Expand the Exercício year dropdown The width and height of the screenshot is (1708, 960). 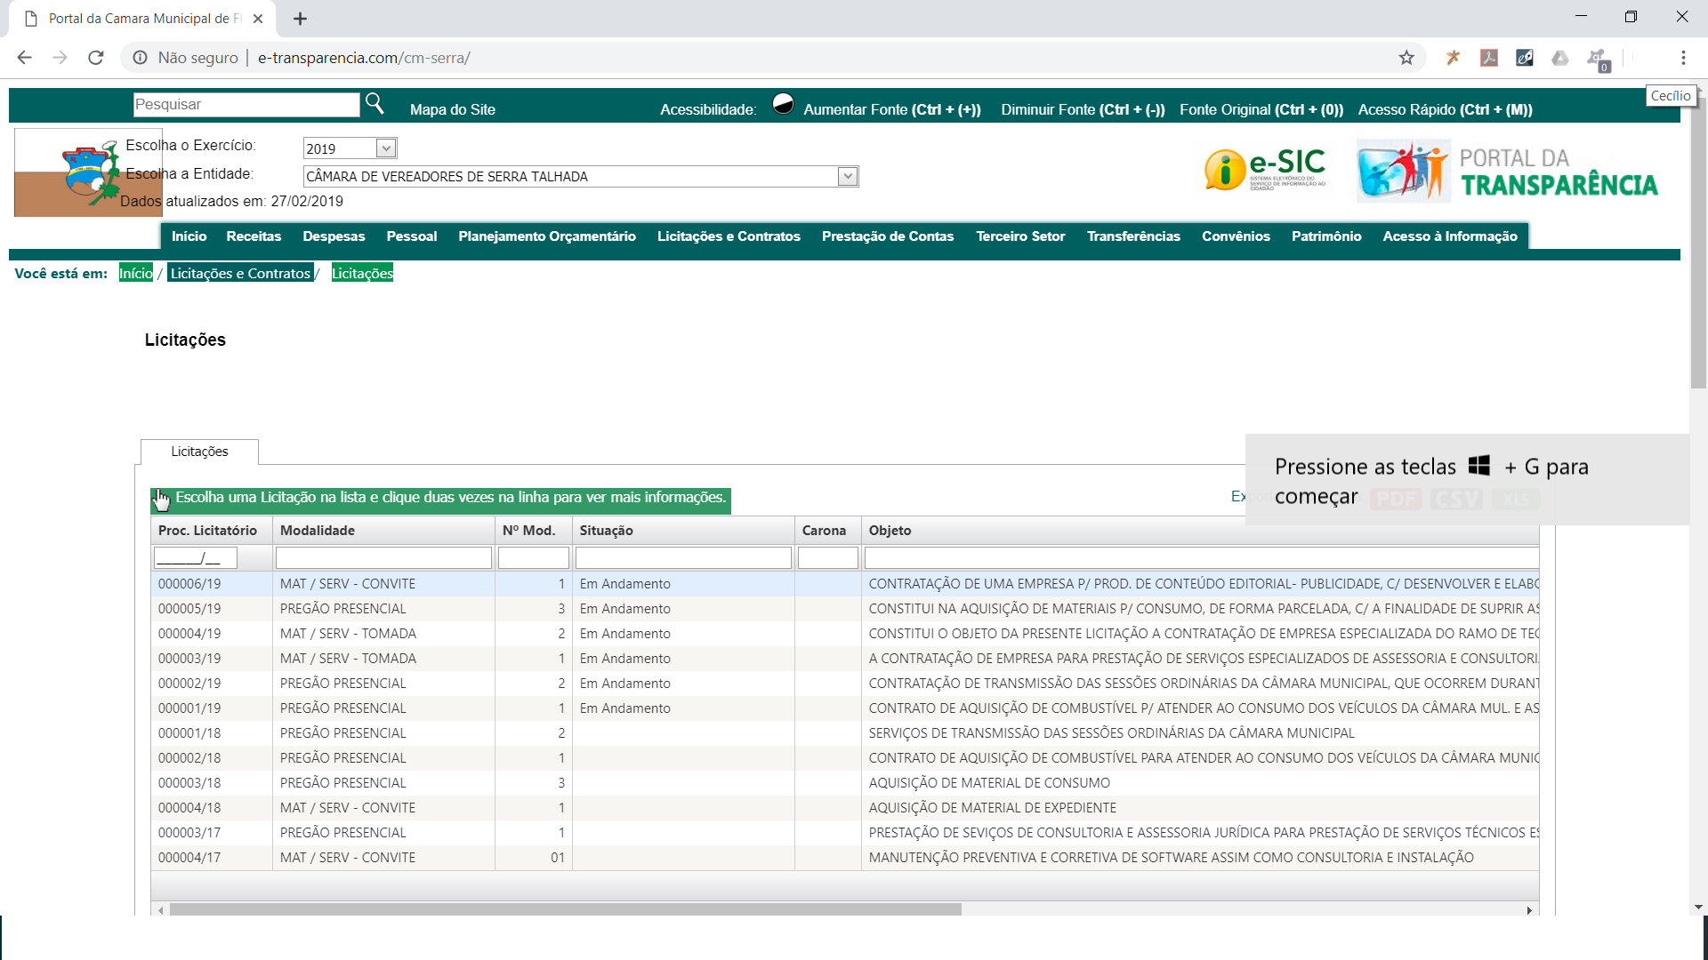(385, 148)
